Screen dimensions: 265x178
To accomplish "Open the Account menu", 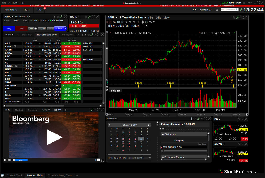I will click(x=13, y=3).
